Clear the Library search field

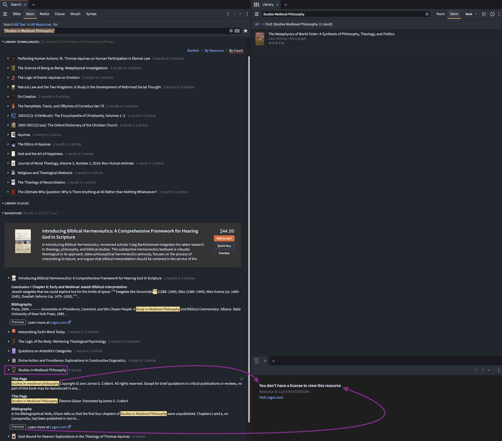click(427, 14)
